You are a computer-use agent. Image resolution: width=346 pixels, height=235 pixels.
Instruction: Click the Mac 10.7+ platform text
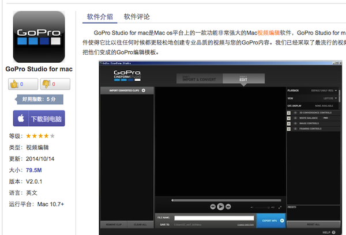click(x=51, y=204)
